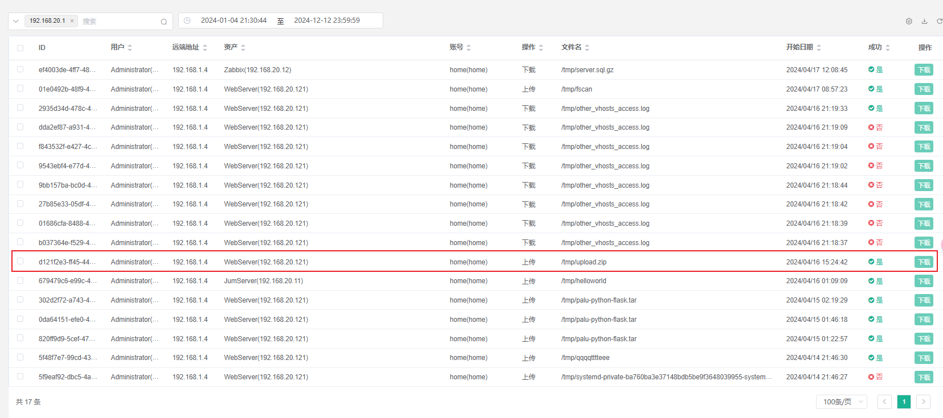
Task: Check the row ef4003de-4ff7-48
Action: pos(20,69)
